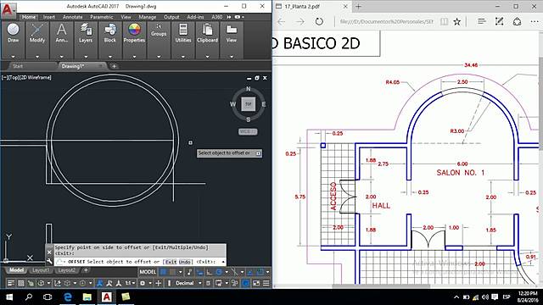The image size is (543, 305).
Task: Toggle ortho mode in status bar
Action: (210, 272)
